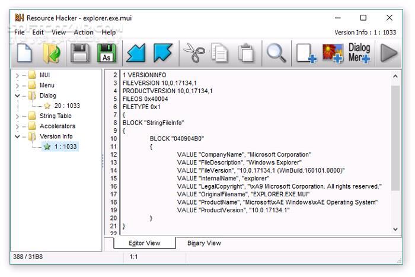This screenshot has height=277, width=415.
Task: Click the Save floppy disk icon
Action: pyautogui.click(x=80, y=53)
